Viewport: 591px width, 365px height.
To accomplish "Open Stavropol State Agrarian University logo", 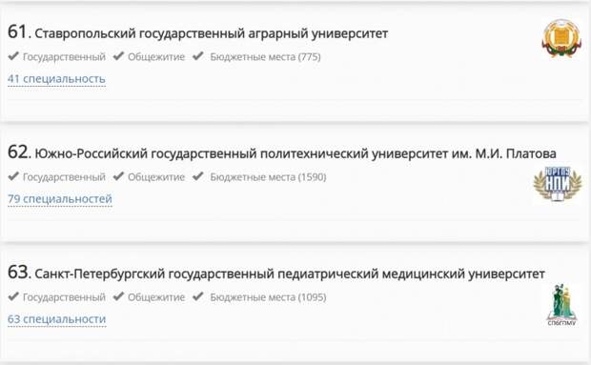I will 560,39.
